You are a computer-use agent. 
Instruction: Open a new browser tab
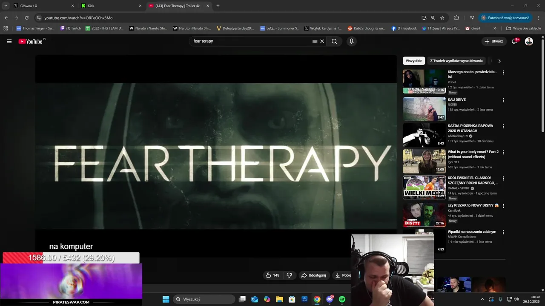click(x=218, y=6)
